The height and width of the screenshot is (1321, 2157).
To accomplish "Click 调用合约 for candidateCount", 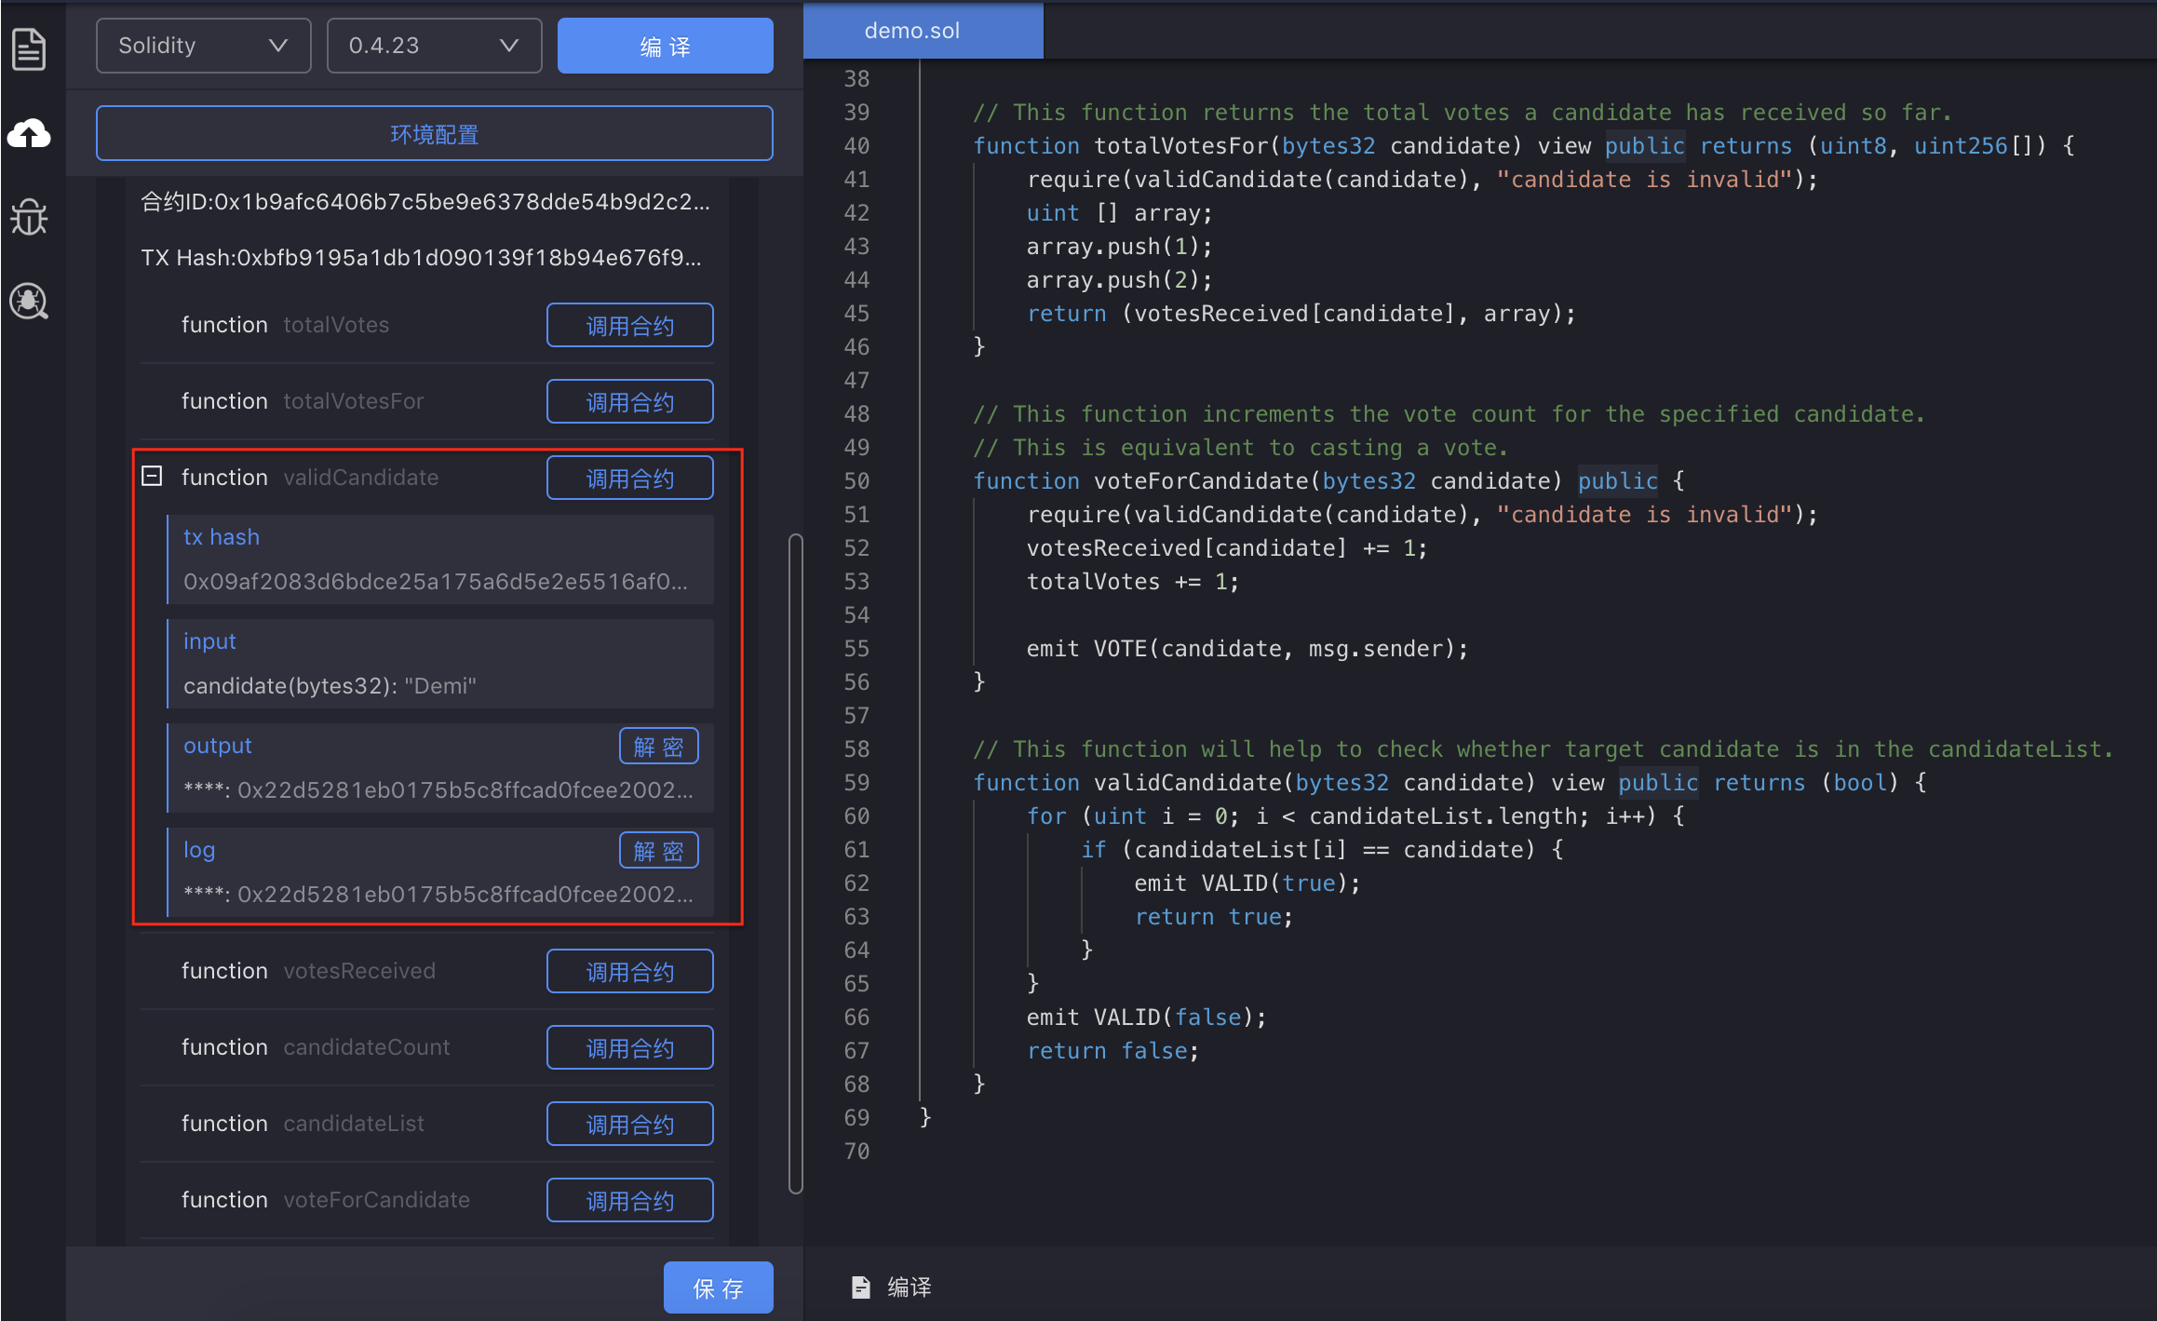I will (629, 1047).
